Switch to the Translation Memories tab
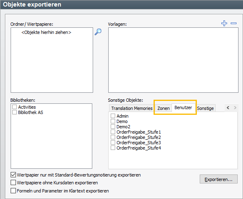 [x=132, y=108]
